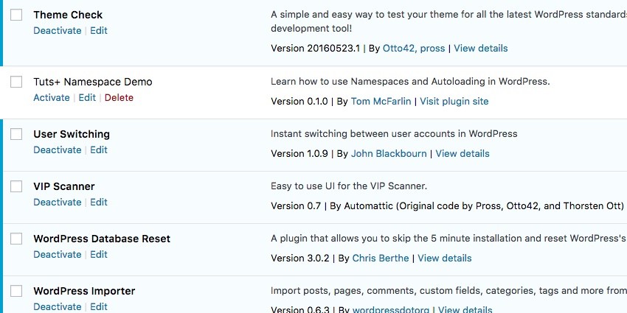Deactivate the User Switching plugin
The image size is (627, 313).
(58, 150)
